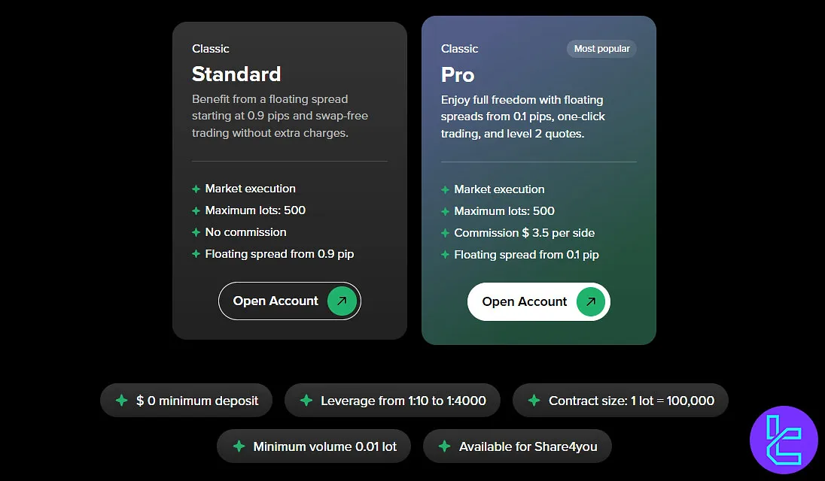Click the sparkle icon beside No commission
Screen dimensions: 825x481
196,232
